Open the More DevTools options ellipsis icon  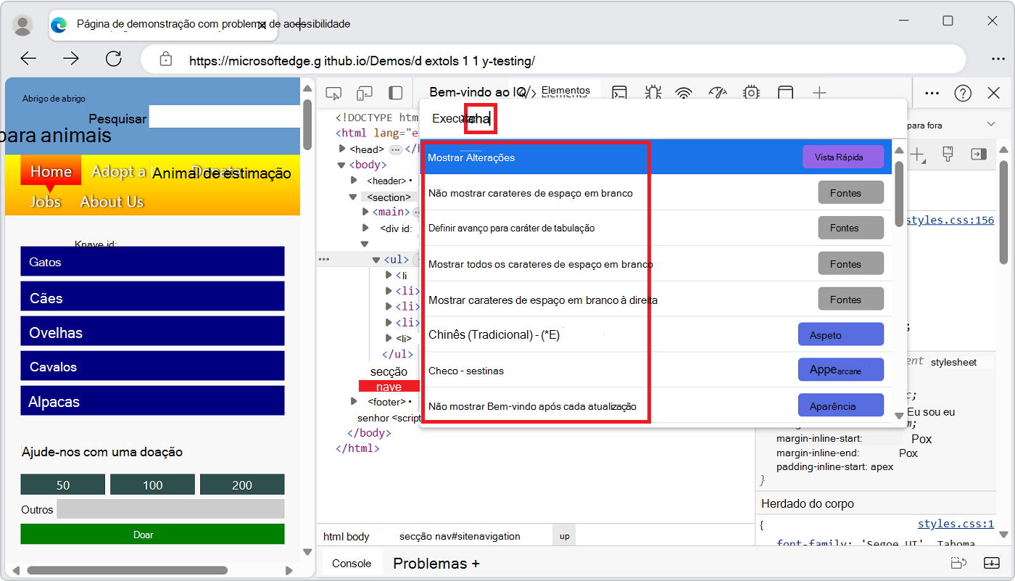click(932, 93)
